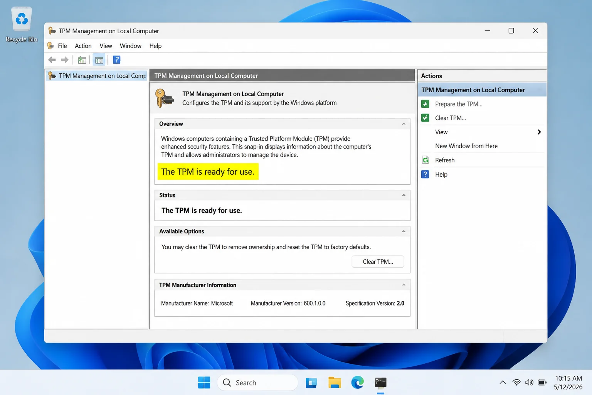Click the blue Help icon in Actions pane
Viewport: 592px width, 395px height.
425,174
